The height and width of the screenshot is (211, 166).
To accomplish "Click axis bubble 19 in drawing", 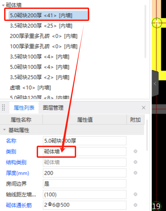I will click(156, 206).
